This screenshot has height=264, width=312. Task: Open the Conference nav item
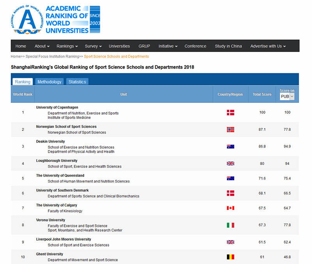[195, 46]
